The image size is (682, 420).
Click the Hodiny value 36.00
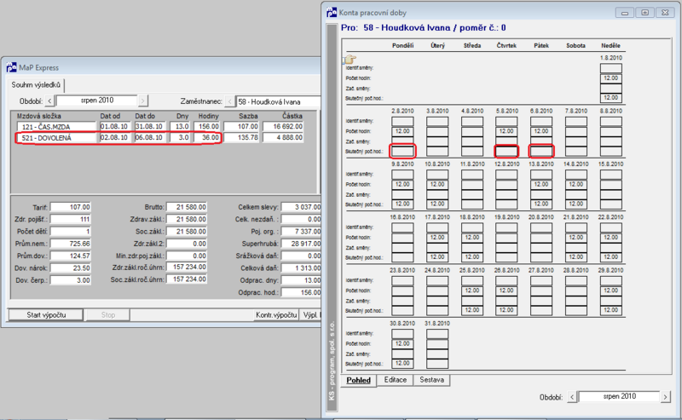pyautogui.click(x=207, y=137)
